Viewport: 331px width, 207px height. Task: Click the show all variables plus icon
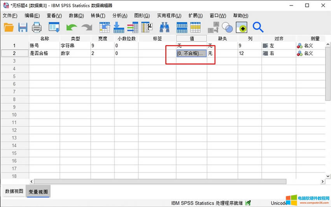pyautogui.click(x=242, y=28)
